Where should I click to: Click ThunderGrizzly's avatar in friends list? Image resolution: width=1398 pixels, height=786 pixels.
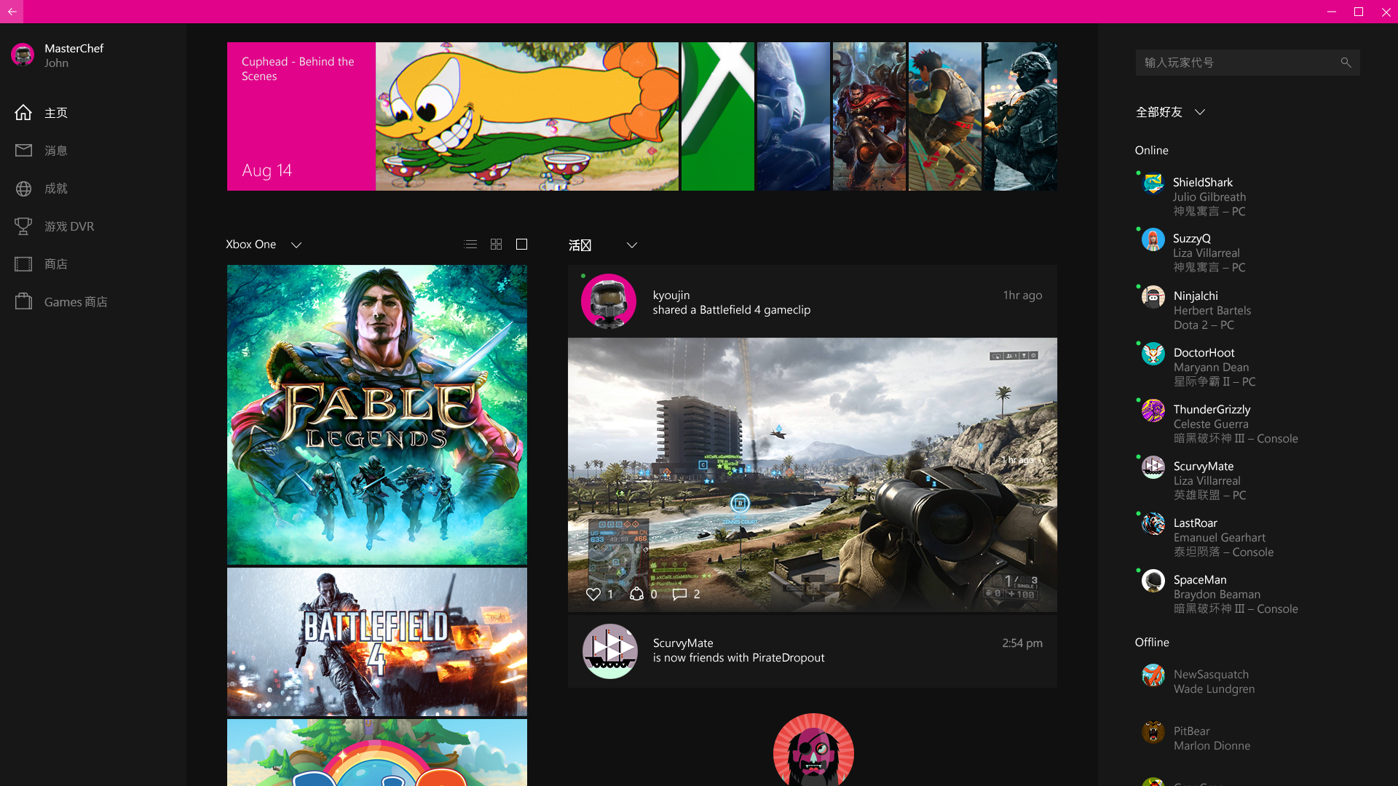1153,410
